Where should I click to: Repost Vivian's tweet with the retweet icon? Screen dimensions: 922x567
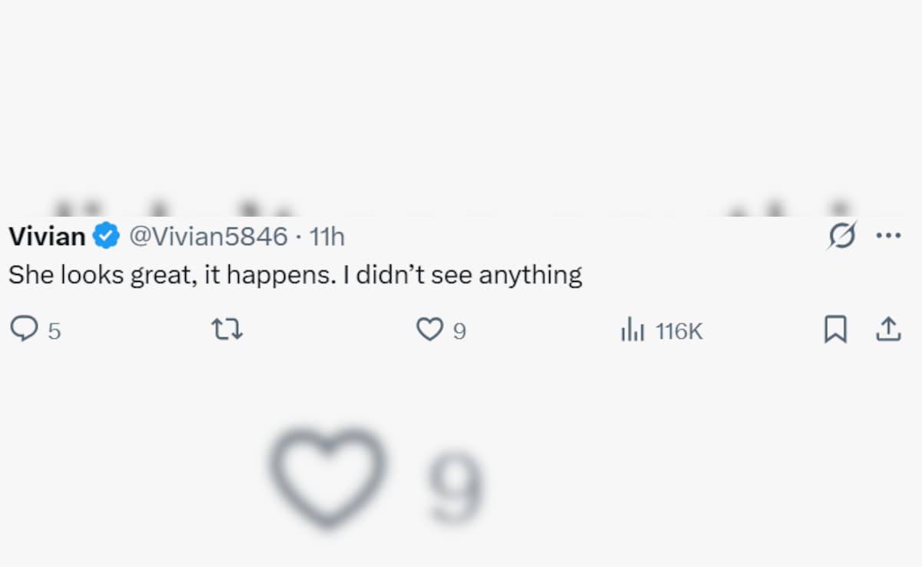click(x=227, y=330)
